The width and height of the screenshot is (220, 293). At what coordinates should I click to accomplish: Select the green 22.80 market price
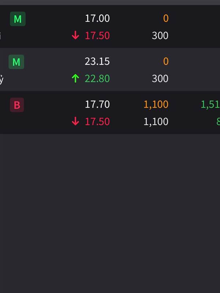[x=97, y=78]
